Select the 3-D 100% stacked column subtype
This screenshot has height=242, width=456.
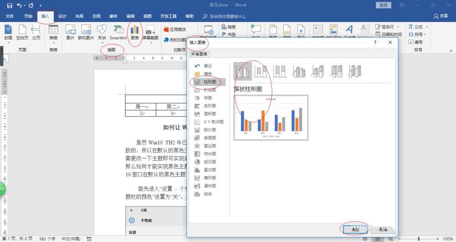[336, 71]
